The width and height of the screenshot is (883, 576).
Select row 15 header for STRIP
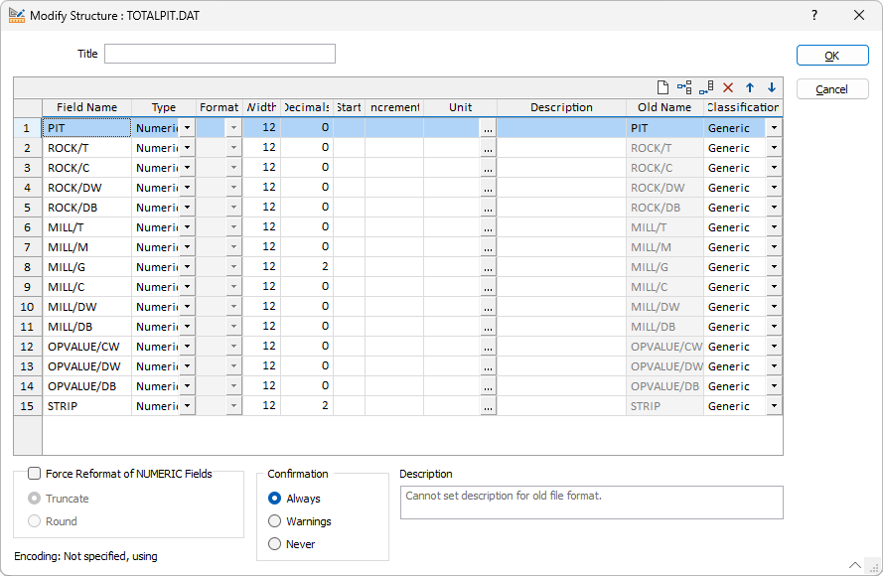point(28,406)
